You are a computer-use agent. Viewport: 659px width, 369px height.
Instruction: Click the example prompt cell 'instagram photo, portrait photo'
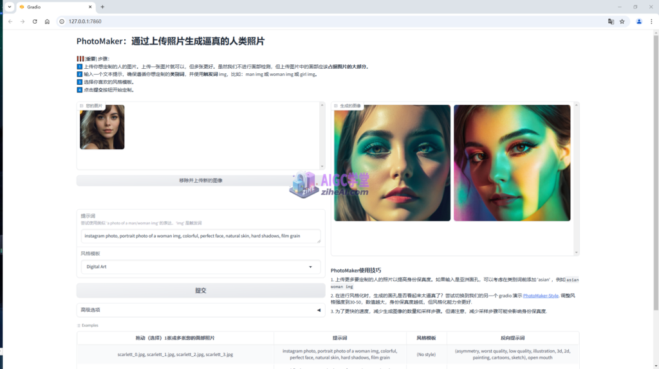[x=340, y=354]
